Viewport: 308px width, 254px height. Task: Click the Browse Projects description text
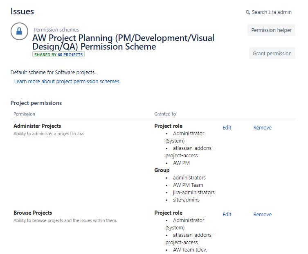65,220
